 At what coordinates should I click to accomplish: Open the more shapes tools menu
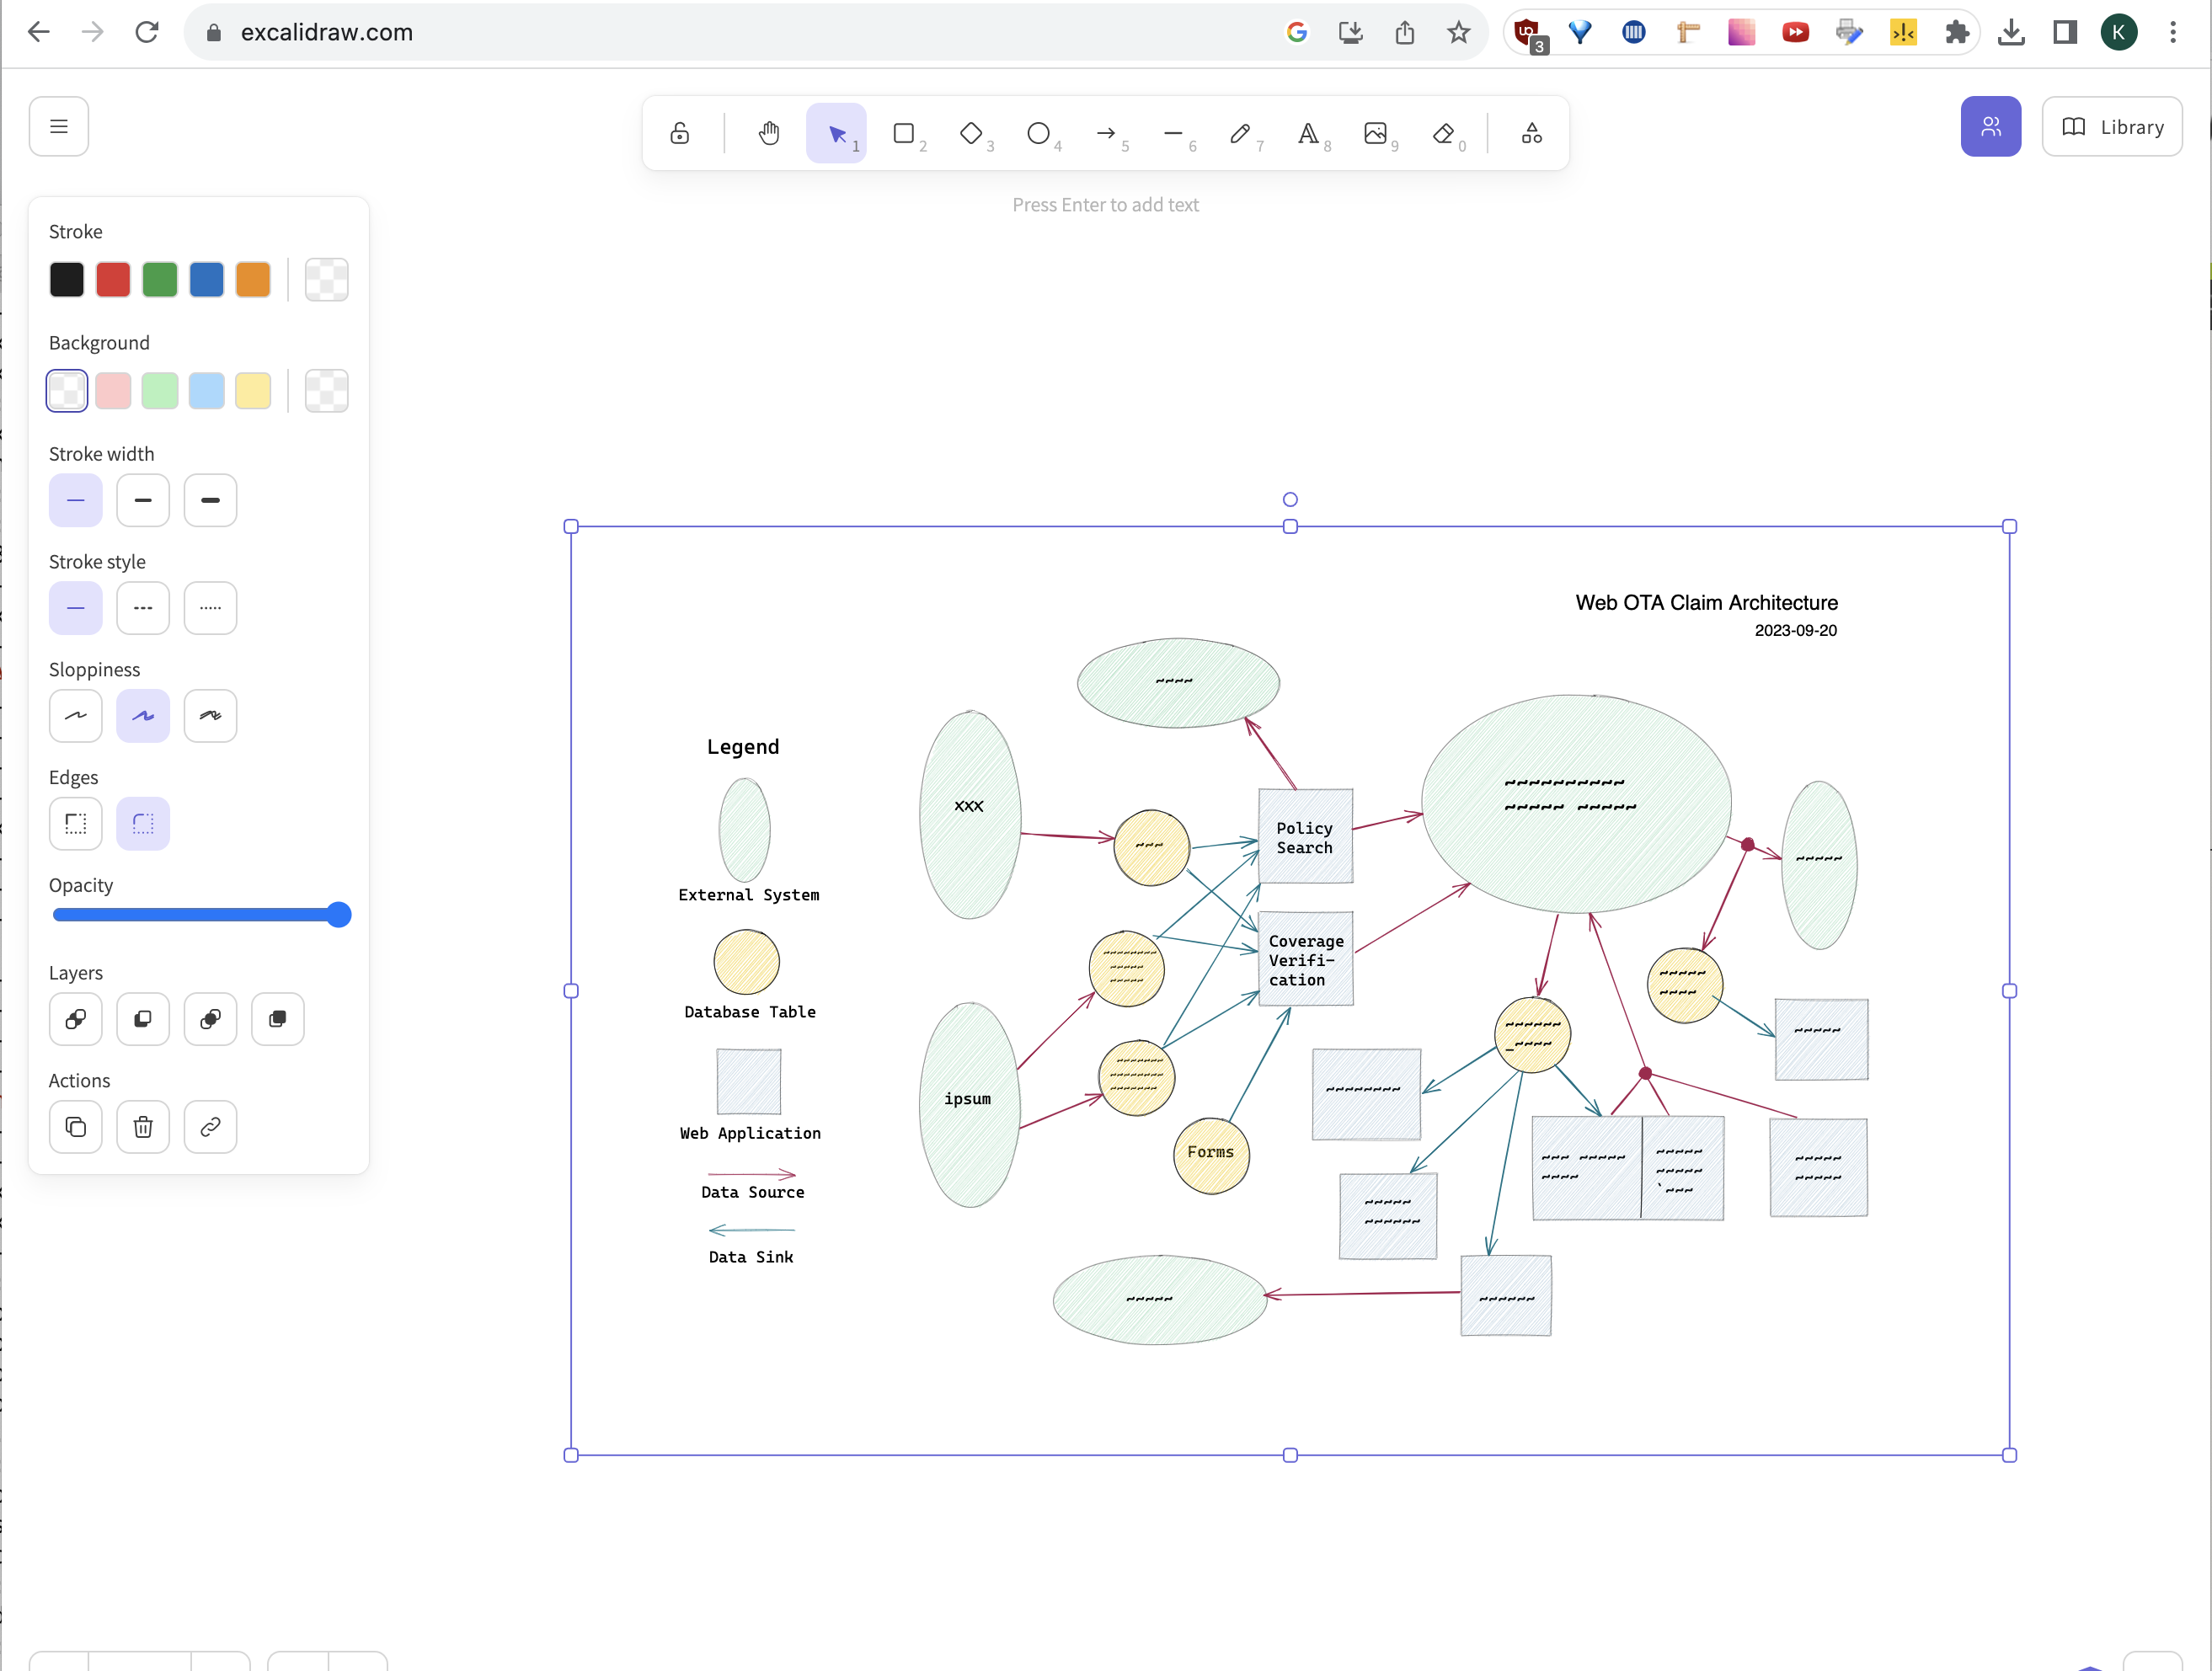(1531, 133)
